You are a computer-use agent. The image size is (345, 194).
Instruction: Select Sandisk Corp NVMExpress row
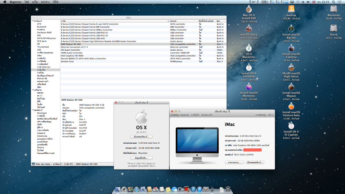(143, 62)
